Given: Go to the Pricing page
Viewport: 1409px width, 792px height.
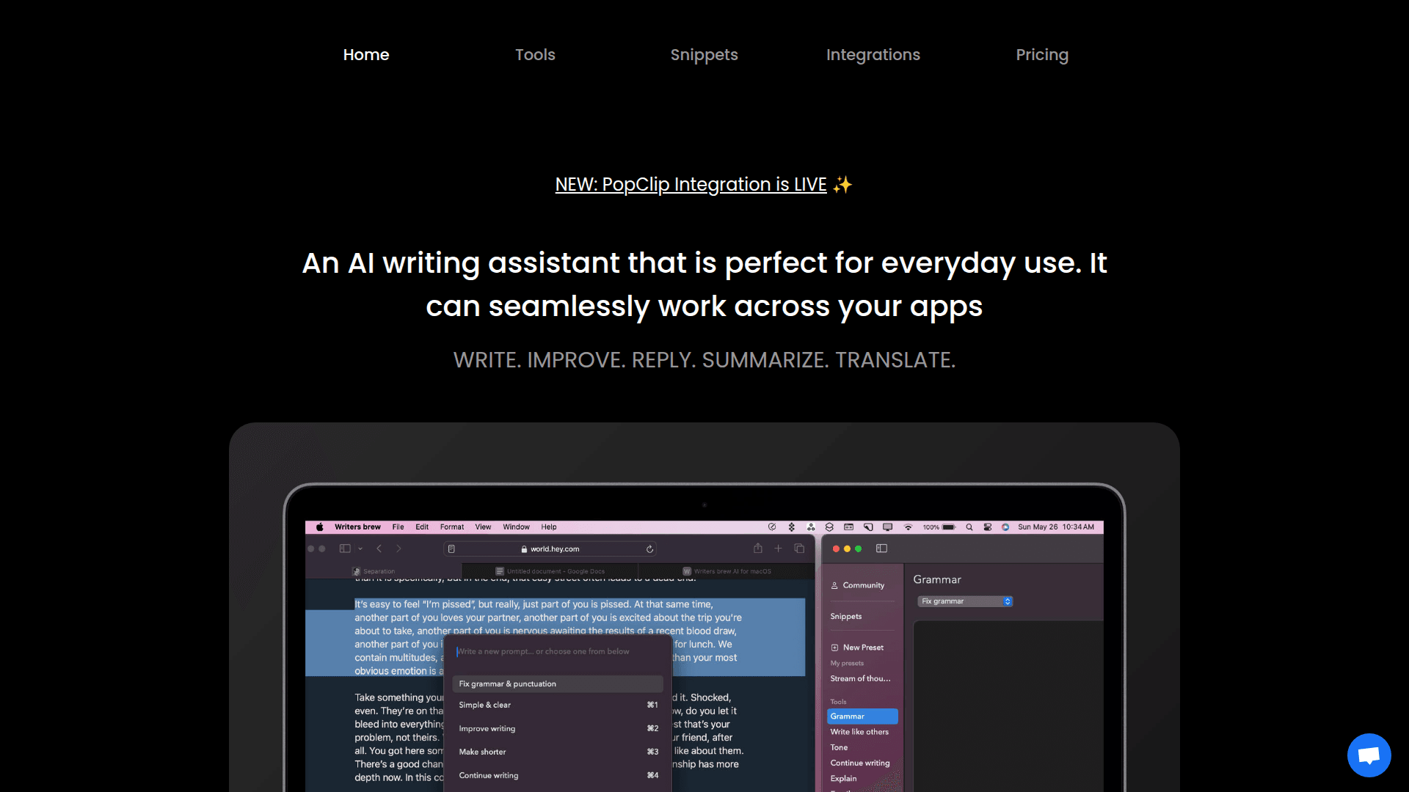Looking at the screenshot, I should (1041, 55).
